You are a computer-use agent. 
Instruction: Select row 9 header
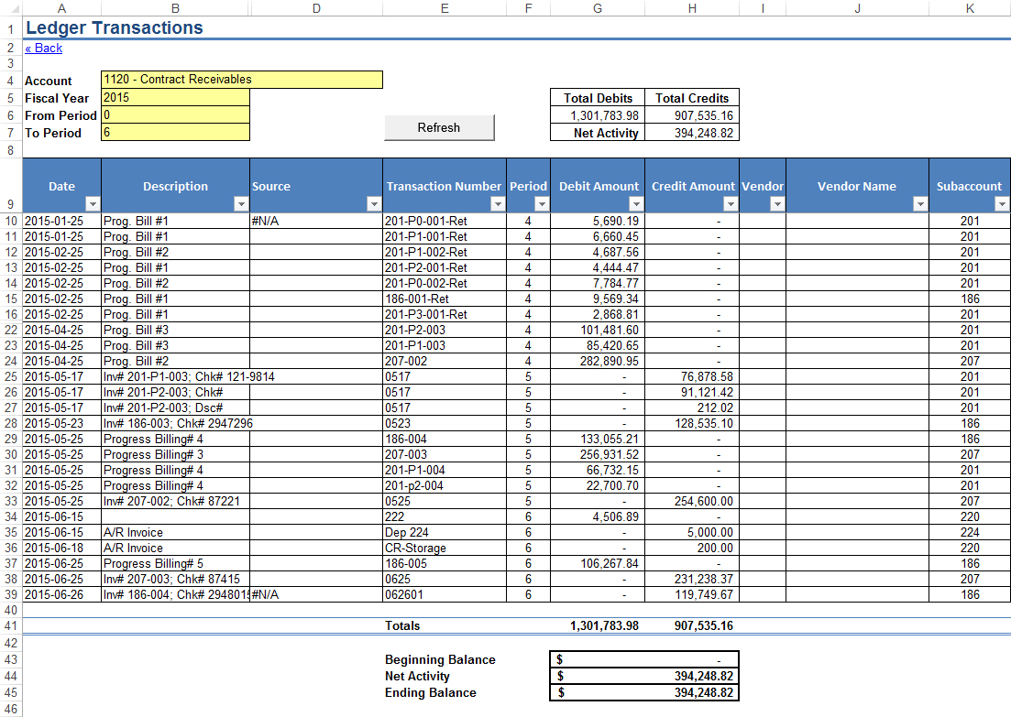tap(11, 186)
